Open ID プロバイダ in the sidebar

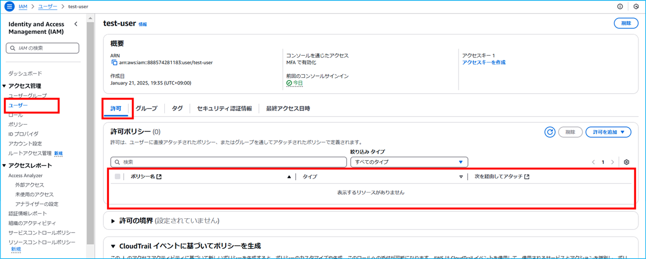(x=23, y=134)
